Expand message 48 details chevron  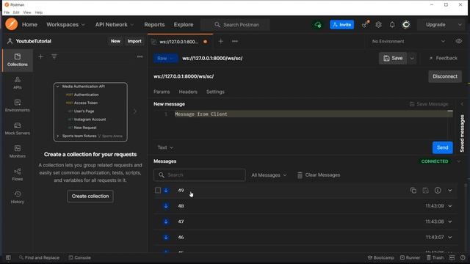tap(450, 206)
